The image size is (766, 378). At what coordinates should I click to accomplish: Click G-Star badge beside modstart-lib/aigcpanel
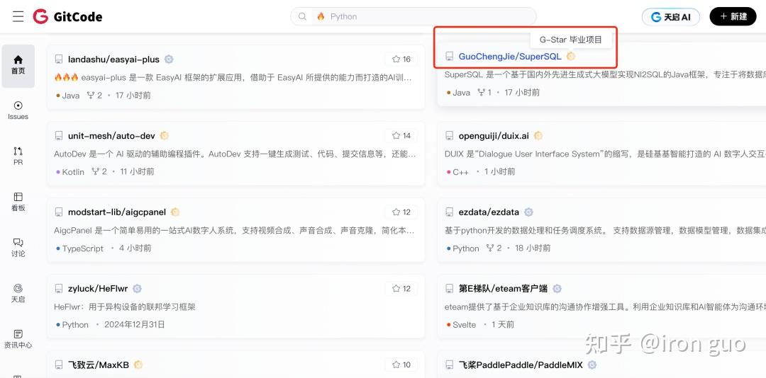[x=175, y=212]
